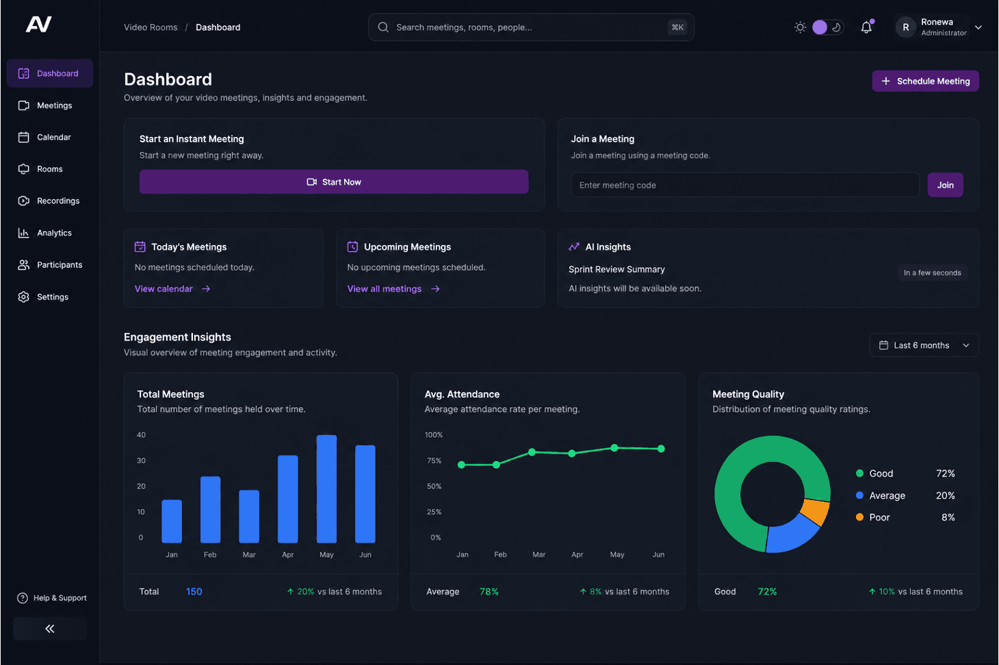Viewport: 999px width, 665px height.
Task: Open the Last 6 months date range dropdown
Action: pyautogui.click(x=924, y=345)
